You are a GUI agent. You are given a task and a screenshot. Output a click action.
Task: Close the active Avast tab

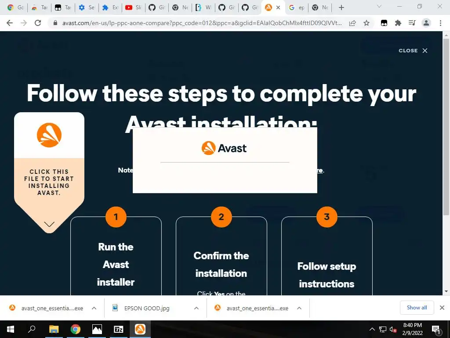click(x=278, y=8)
